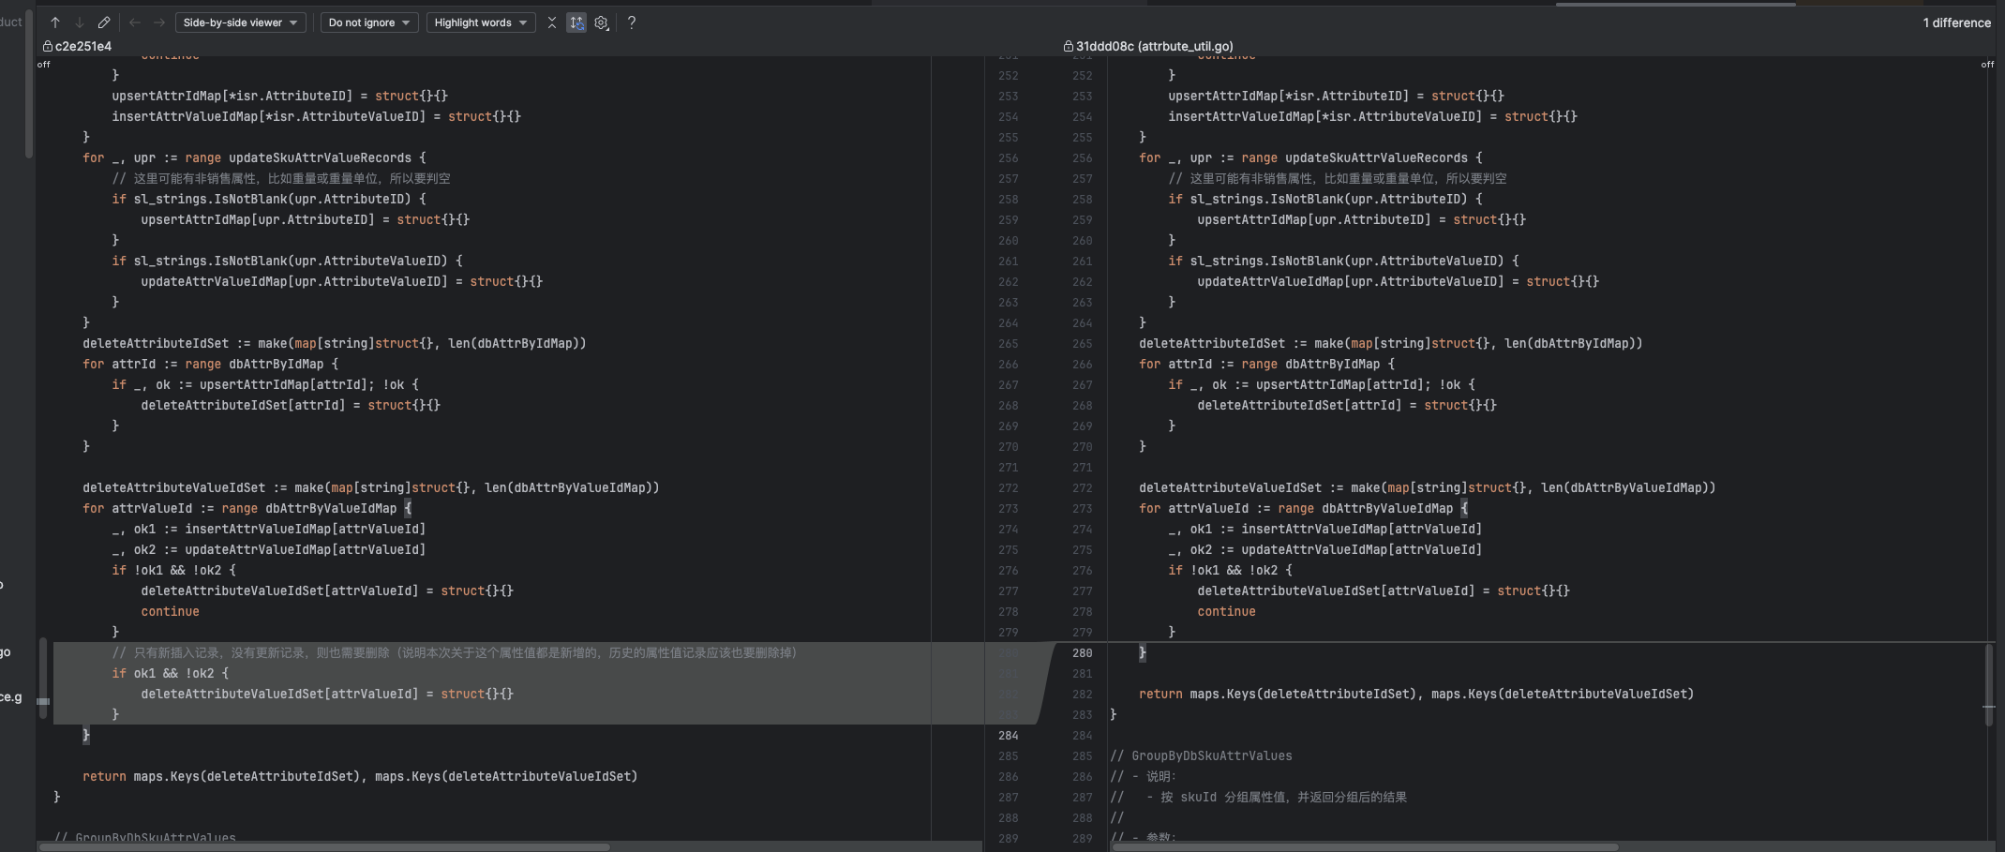Collapse unchanged fragments icon

pos(552,22)
